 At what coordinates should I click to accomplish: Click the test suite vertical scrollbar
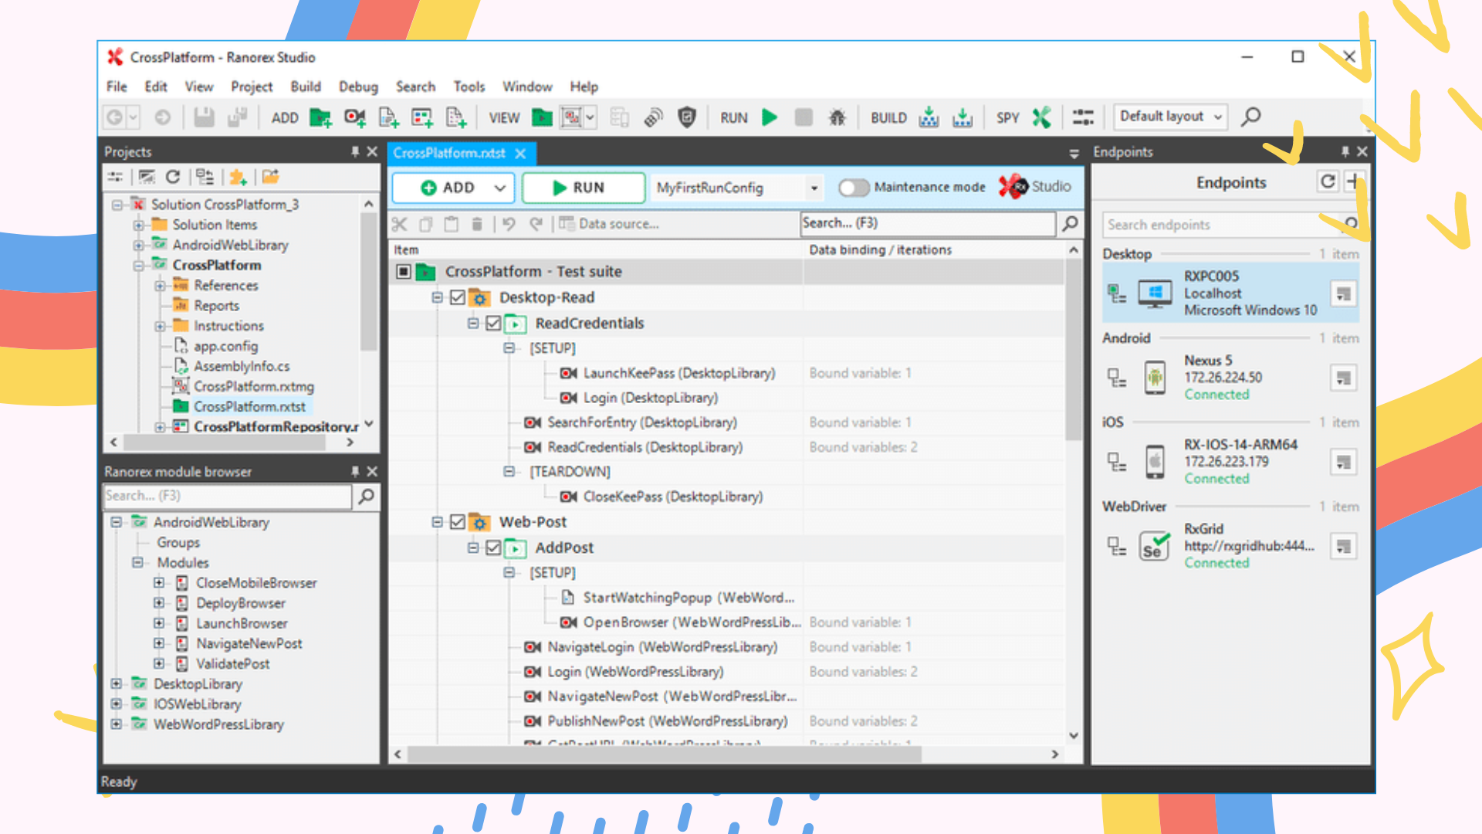(1073, 349)
